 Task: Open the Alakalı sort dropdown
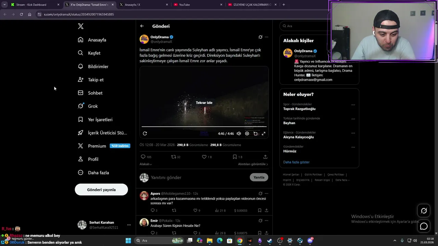(x=146, y=164)
